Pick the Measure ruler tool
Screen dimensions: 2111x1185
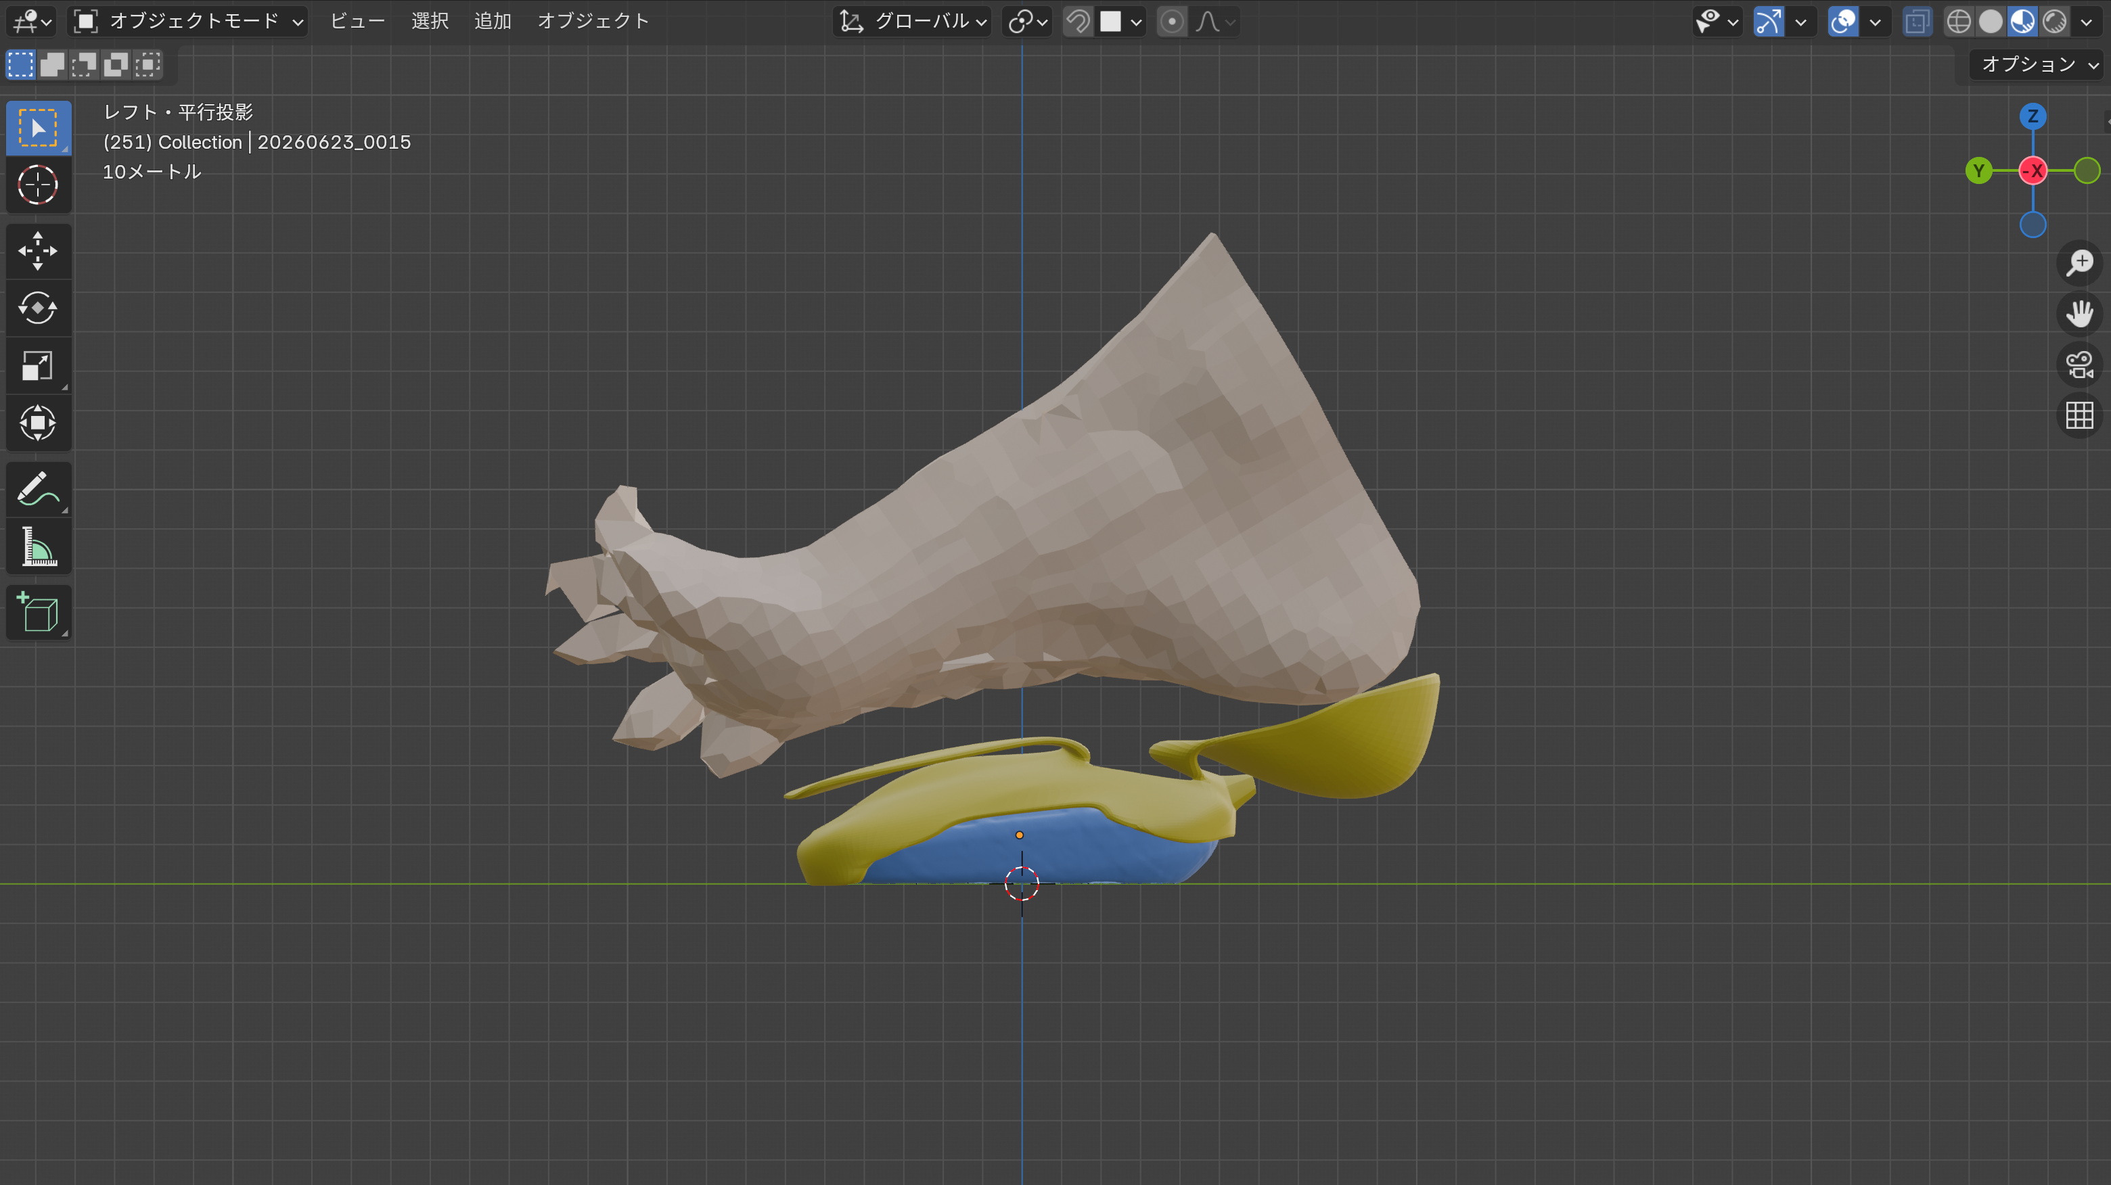(x=38, y=547)
